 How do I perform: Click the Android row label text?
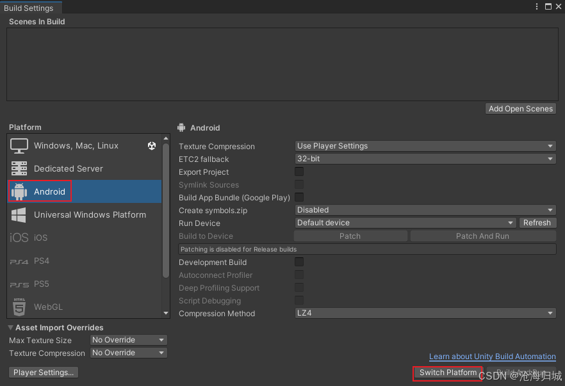(x=50, y=191)
